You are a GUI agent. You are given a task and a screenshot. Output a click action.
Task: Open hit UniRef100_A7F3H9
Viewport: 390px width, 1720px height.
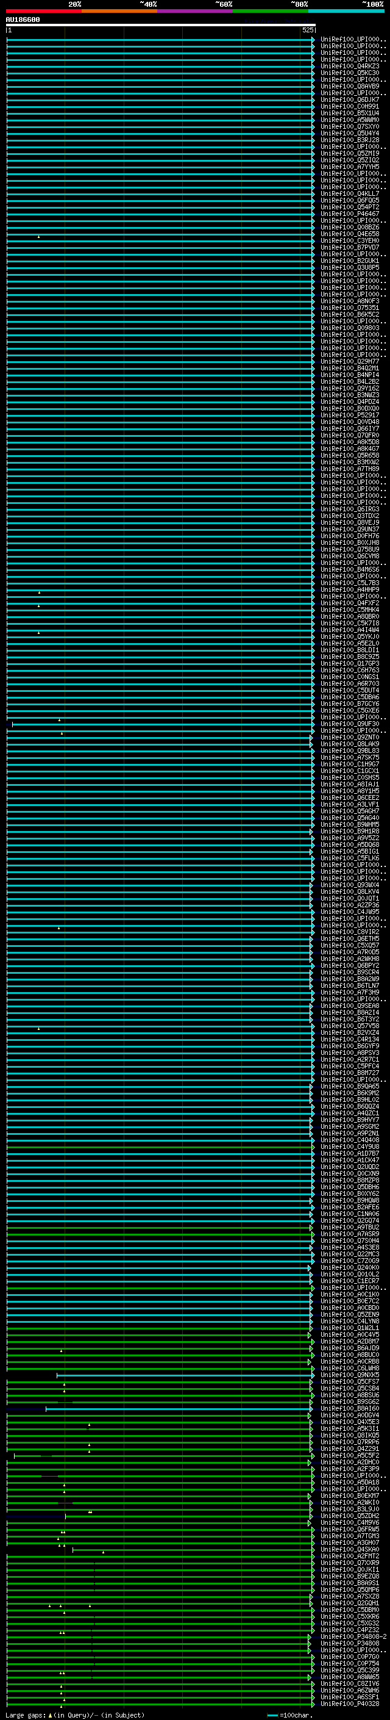click(350, 992)
